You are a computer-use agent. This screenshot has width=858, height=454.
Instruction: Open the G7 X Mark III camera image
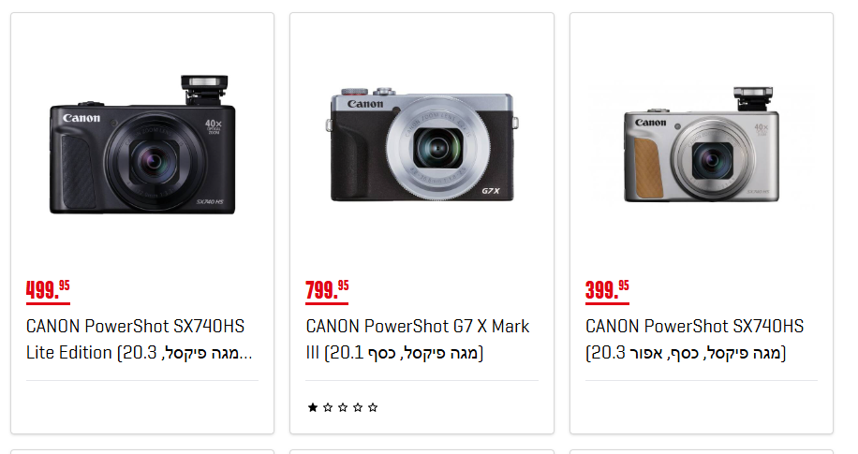click(422, 144)
